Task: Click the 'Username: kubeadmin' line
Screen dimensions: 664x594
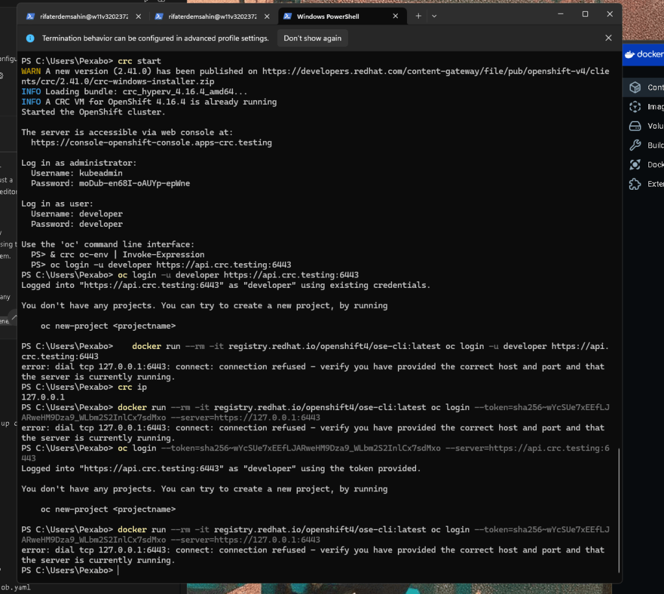Action: [x=77, y=173]
